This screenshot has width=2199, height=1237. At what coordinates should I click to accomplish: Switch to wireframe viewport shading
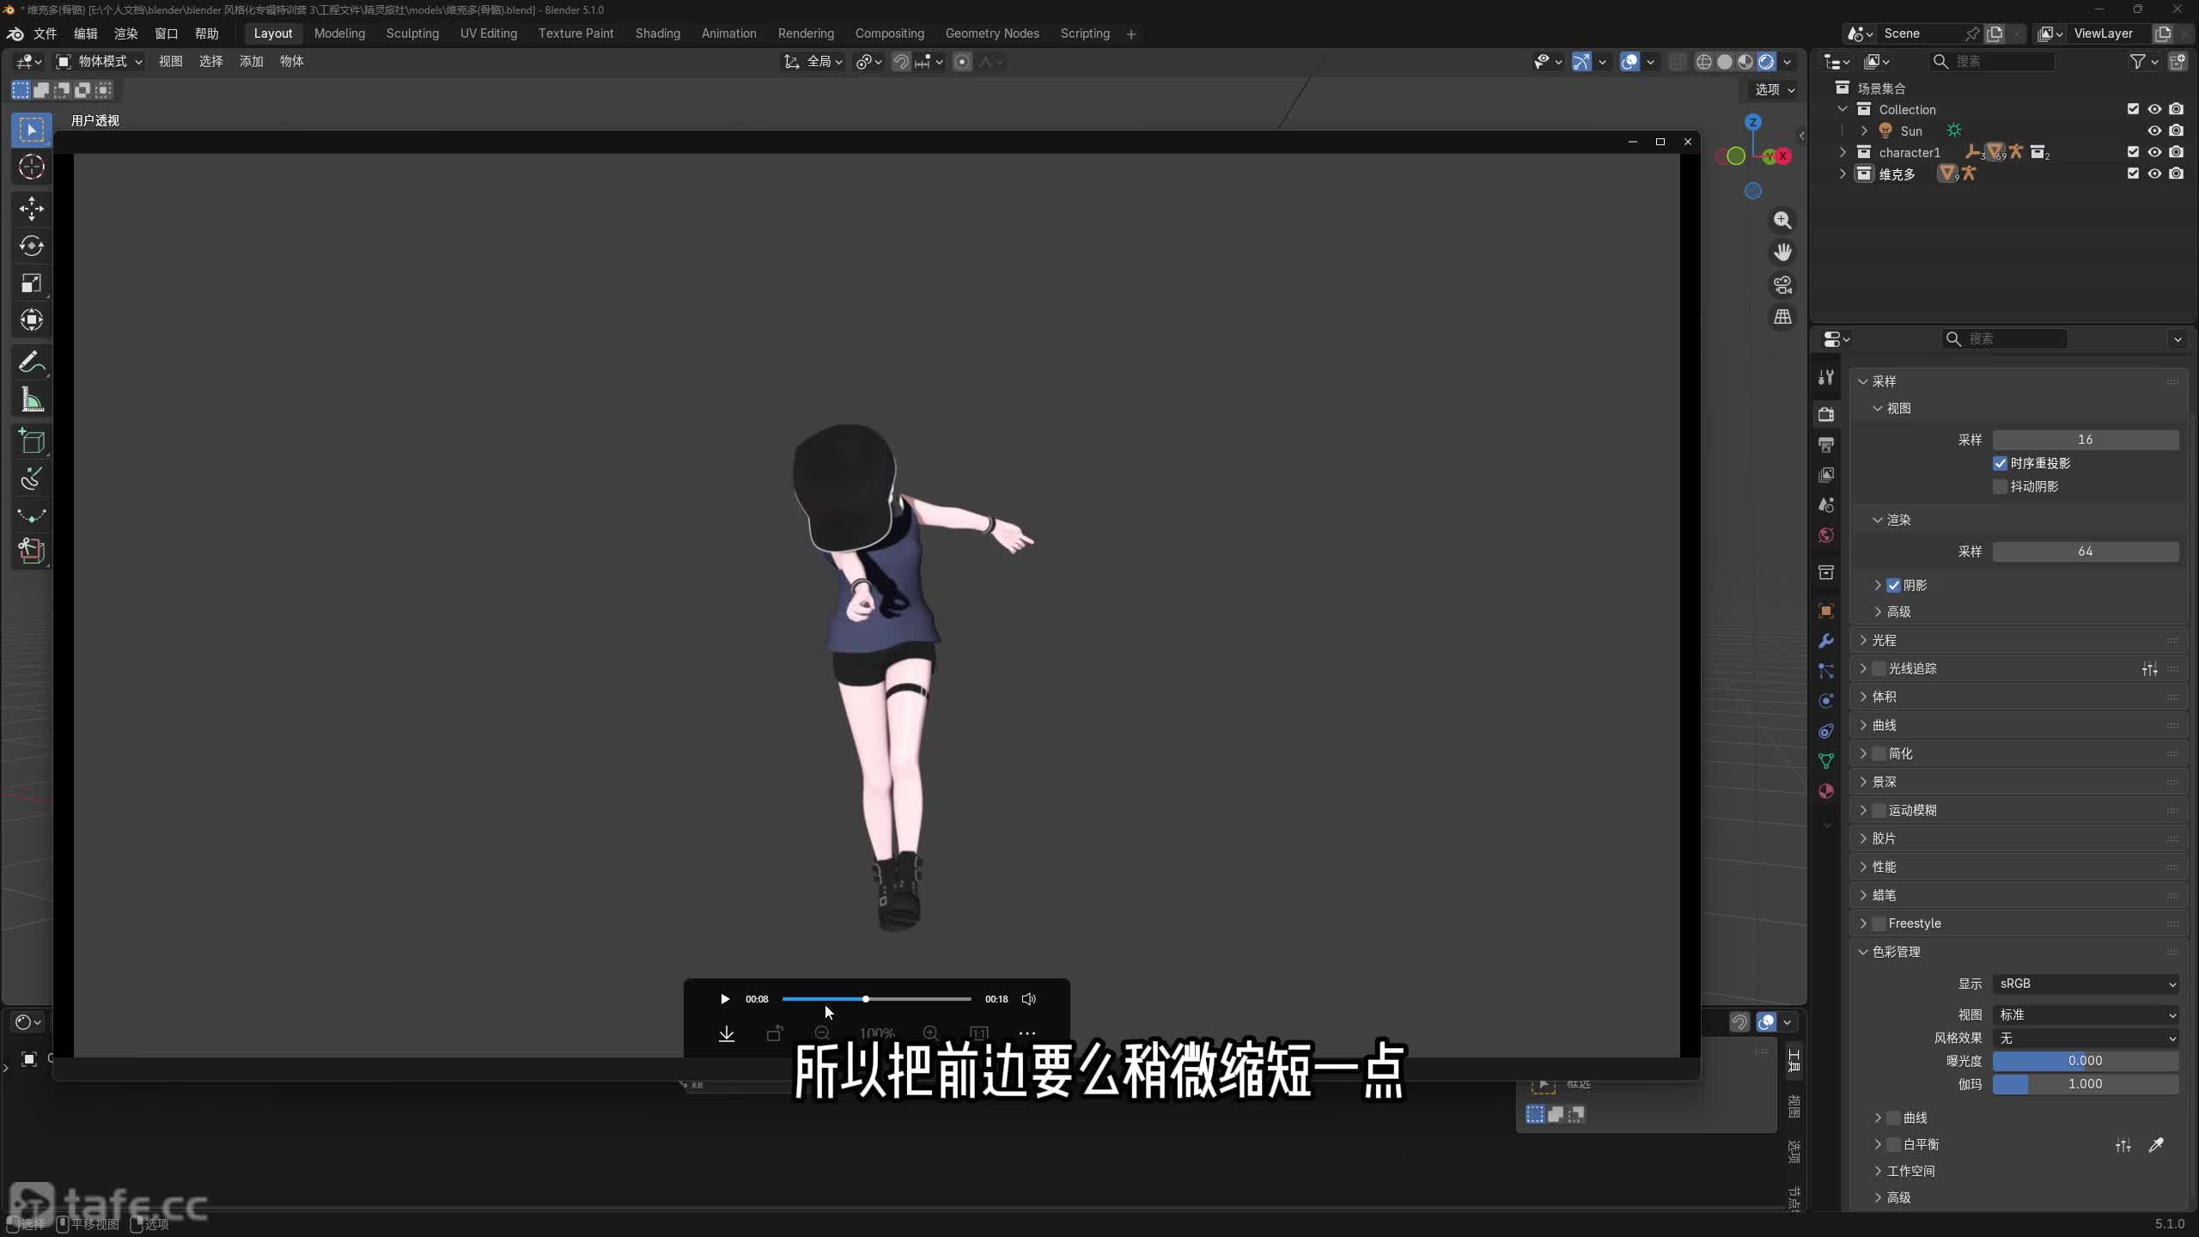pyautogui.click(x=1704, y=62)
